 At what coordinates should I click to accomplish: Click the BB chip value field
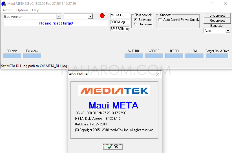click(x=12, y=56)
